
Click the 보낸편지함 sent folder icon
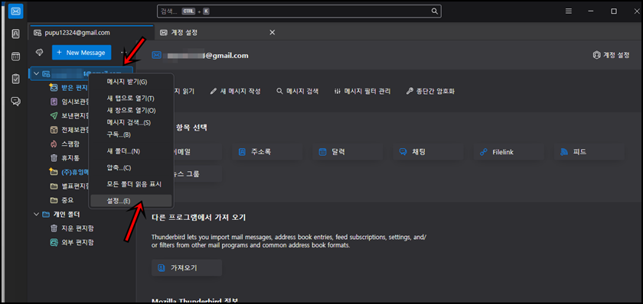pyautogui.click(x=54, y=115)
